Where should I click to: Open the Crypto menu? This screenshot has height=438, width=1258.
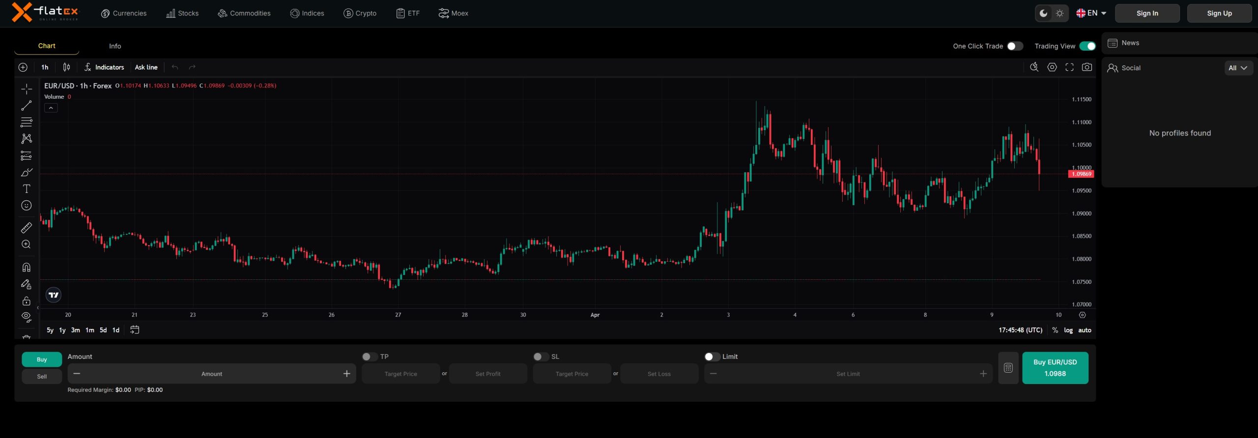pos(360,13)
